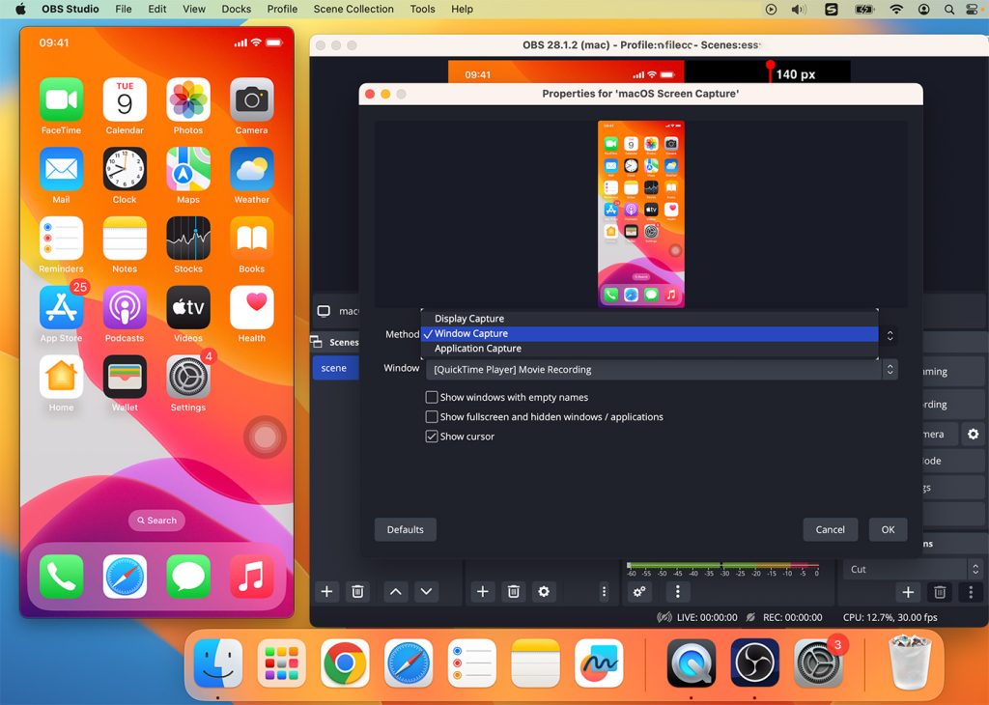Check Show fullscreen and hidden windows
The height and width of the screenshot is (705, 989).
(x=432, y=417)
